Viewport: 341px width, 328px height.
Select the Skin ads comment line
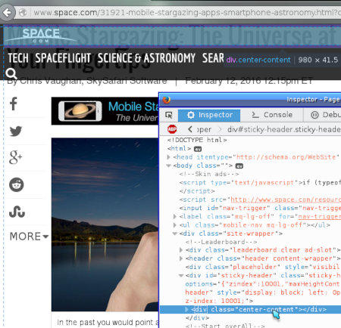(209, 174)
